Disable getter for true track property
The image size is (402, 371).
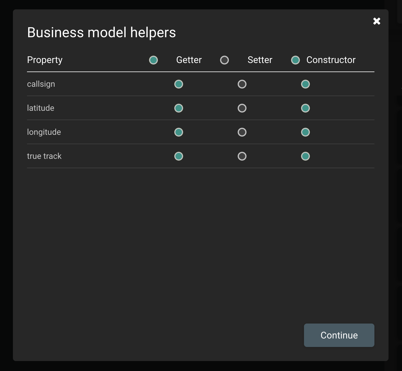[x=179, y=156]
